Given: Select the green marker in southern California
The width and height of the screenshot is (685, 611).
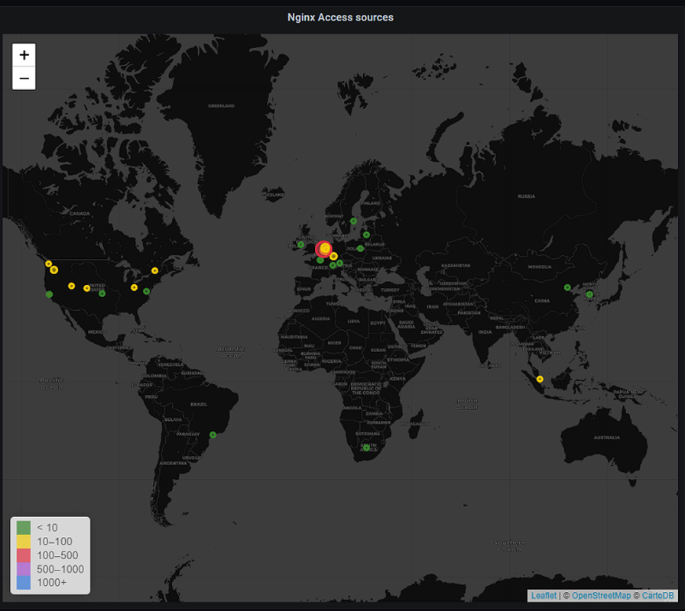Looking at the screenshot, I should 49,294.
